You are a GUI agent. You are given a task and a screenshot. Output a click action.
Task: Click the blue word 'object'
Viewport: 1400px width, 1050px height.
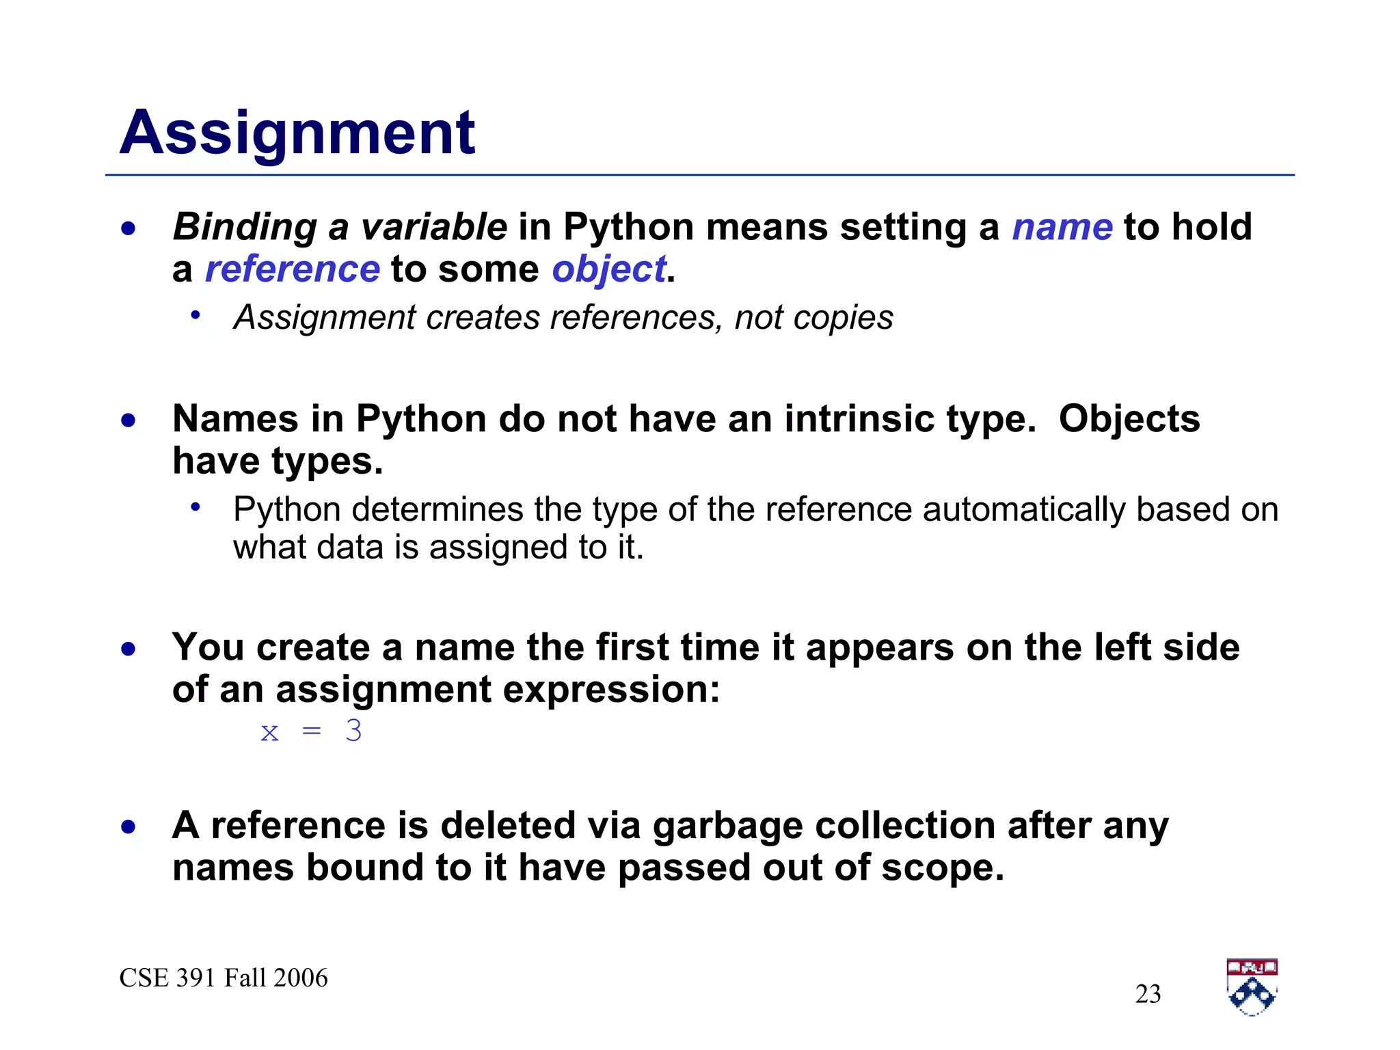pos(608,269)
